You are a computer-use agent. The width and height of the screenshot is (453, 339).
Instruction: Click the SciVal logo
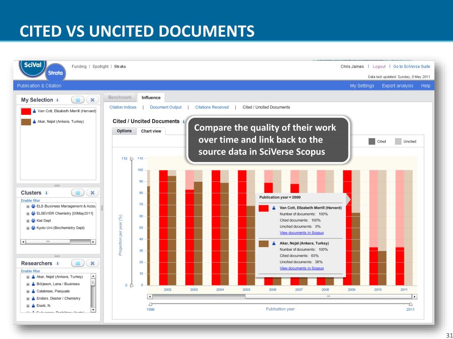click(x=33, y=68)
